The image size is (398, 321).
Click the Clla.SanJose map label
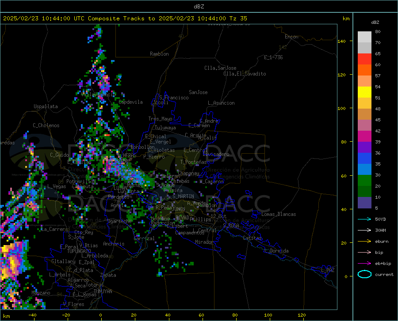[220, 68]
